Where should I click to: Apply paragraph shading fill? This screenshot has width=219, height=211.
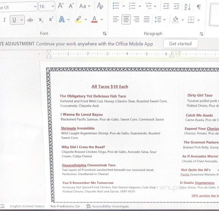175,20
